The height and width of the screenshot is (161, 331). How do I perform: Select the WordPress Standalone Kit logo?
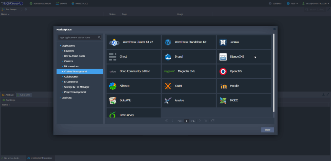click(x=168, y=42)
